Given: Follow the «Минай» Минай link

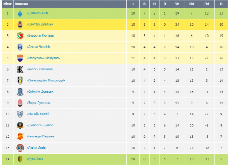Looking at the screenshot, I should tap(38, 114).
